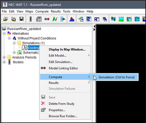Open the Results menu in menu bar
The image size is (146, 123).
[x=56, y=11]
